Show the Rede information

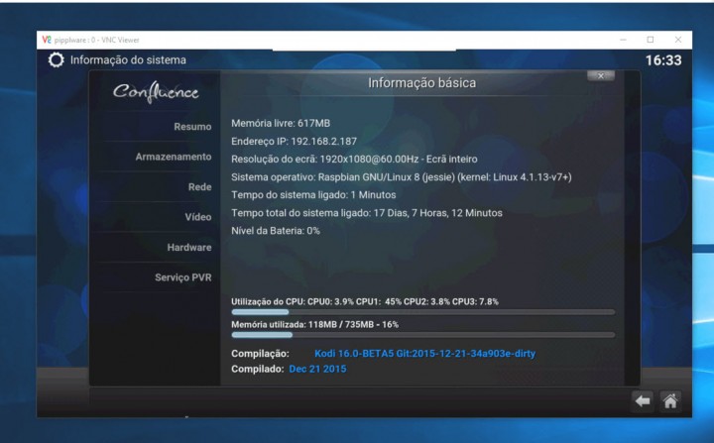199,187
